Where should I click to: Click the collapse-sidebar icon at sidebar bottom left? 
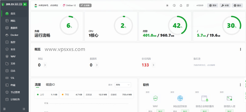[4, 109]
